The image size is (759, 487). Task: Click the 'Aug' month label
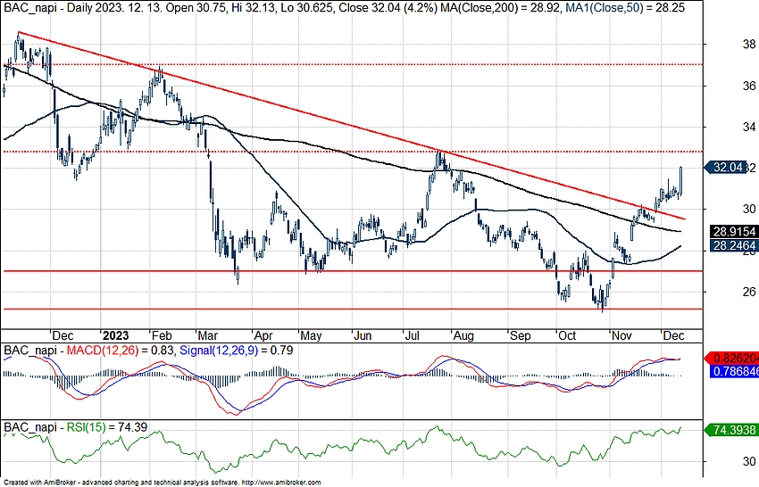463,336
